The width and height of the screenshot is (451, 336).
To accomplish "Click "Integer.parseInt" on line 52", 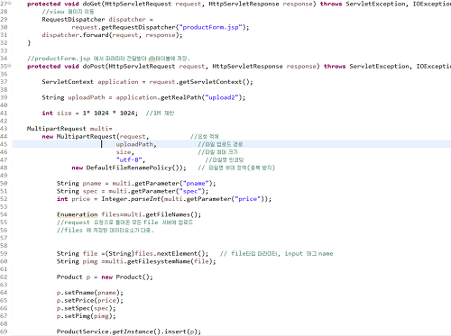I will click(131, 199).
